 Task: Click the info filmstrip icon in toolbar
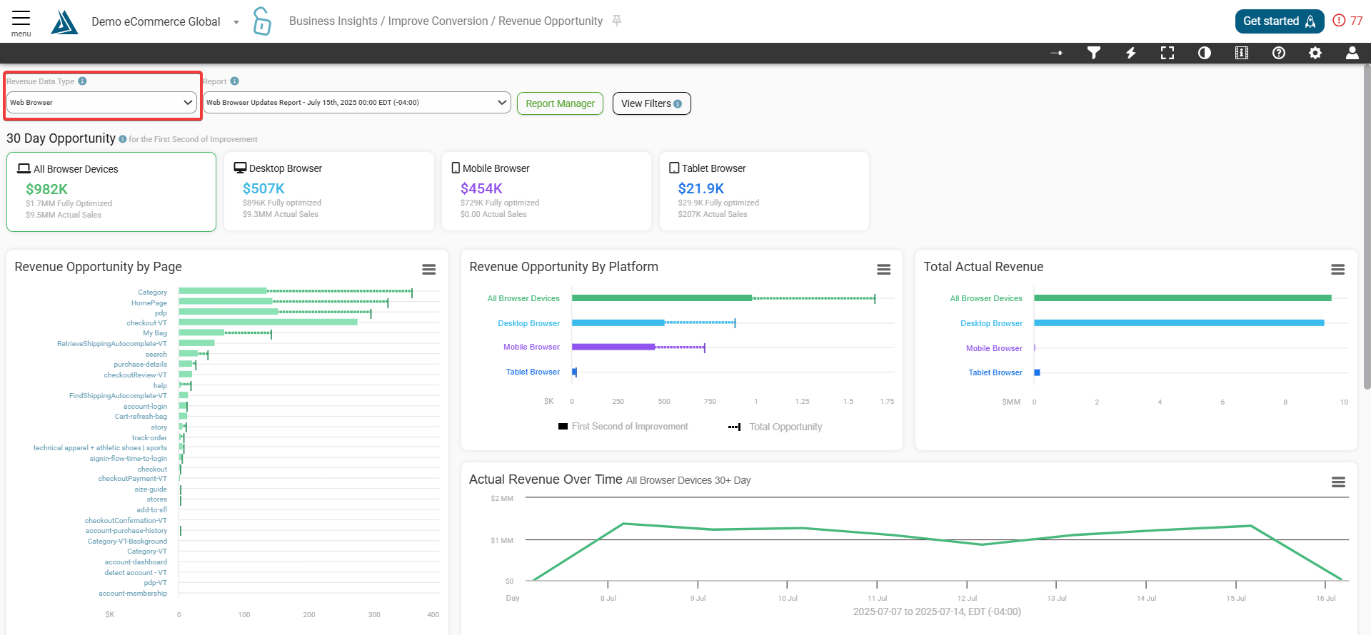[1242, 53]
